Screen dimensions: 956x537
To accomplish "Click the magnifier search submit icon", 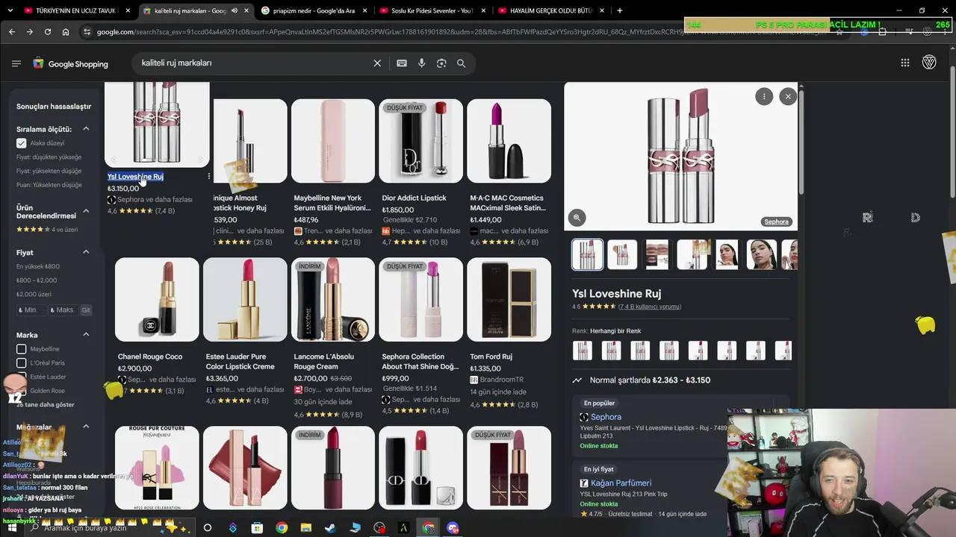I will 461,63.
